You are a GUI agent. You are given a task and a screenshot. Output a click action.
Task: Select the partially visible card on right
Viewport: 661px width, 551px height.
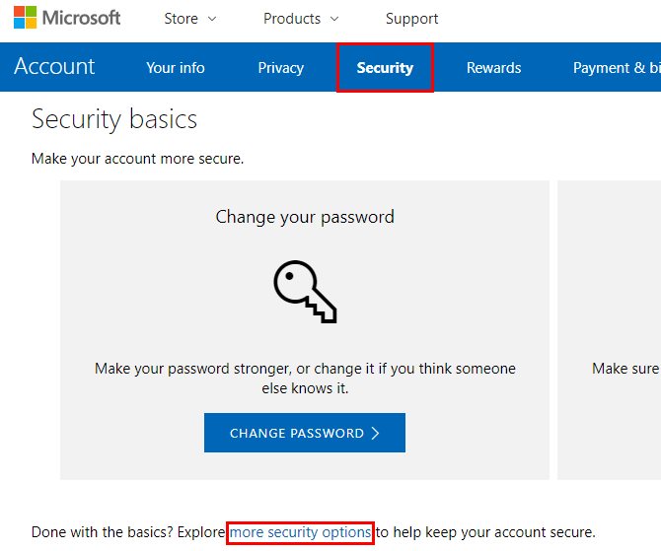(610, 330)
